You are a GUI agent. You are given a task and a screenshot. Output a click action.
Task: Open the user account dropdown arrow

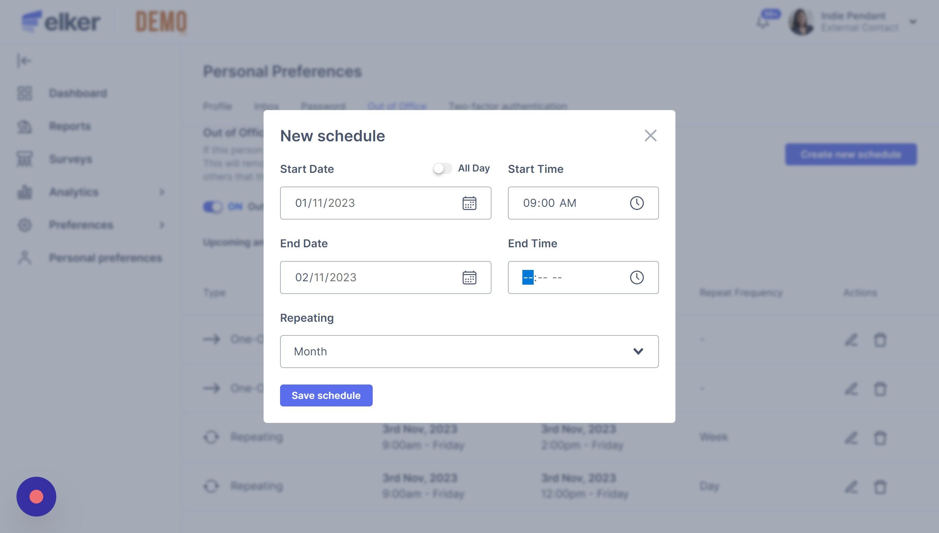913,22
